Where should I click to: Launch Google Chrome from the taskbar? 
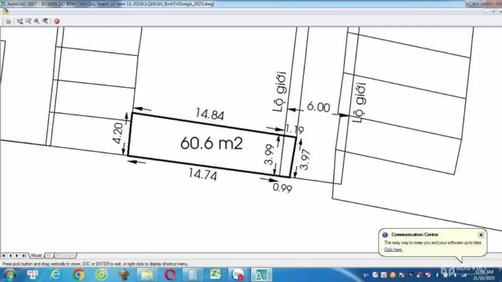(79, 274)
